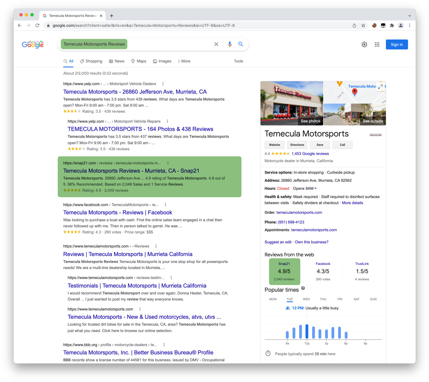Open options for Snap21 result
This screenshot has width=429, height=382.
point(168,163)
